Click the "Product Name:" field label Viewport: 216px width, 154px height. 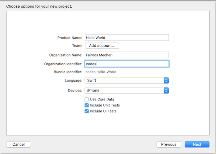tap(70, 38)
